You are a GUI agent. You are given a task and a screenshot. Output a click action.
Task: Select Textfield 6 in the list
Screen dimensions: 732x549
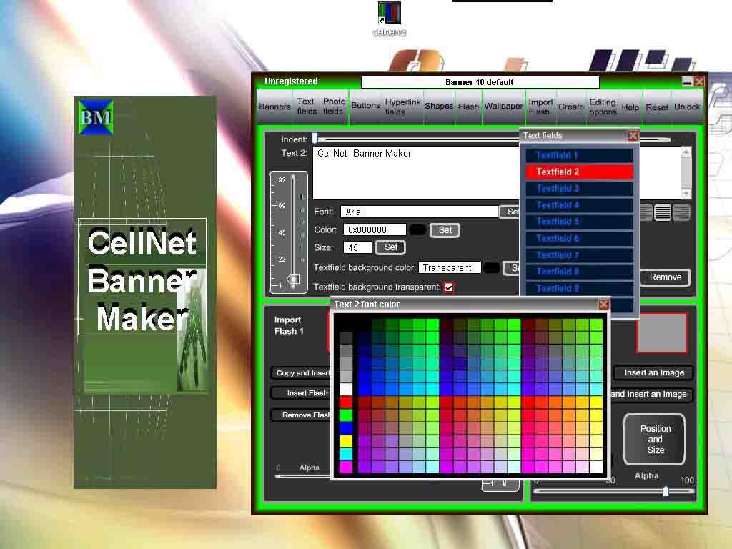coord(579,239)
